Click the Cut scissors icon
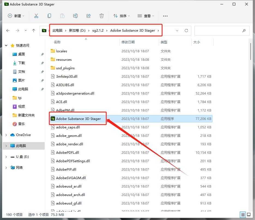 click(36, 16)
